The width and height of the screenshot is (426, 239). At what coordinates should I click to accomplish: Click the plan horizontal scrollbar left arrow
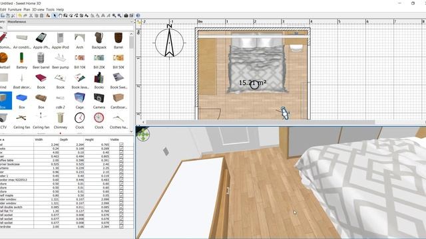click(144, 122)
